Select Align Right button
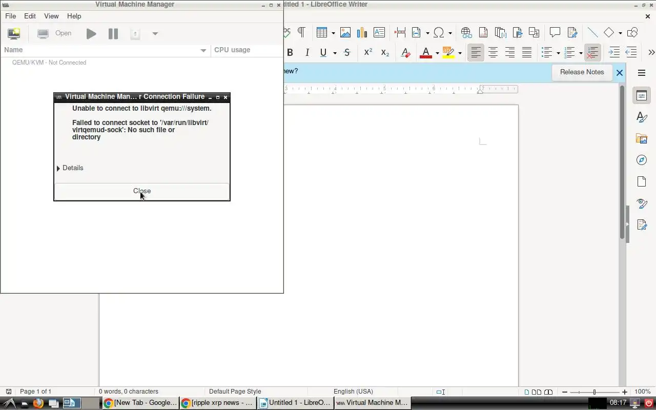Viewport: 656px width, 410px height. coord(510,52)
